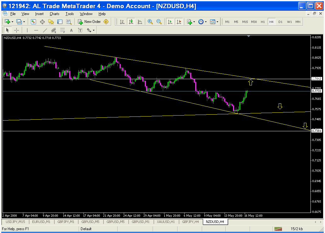Switch to the XAUUSD,H1 chart tab

166,222
